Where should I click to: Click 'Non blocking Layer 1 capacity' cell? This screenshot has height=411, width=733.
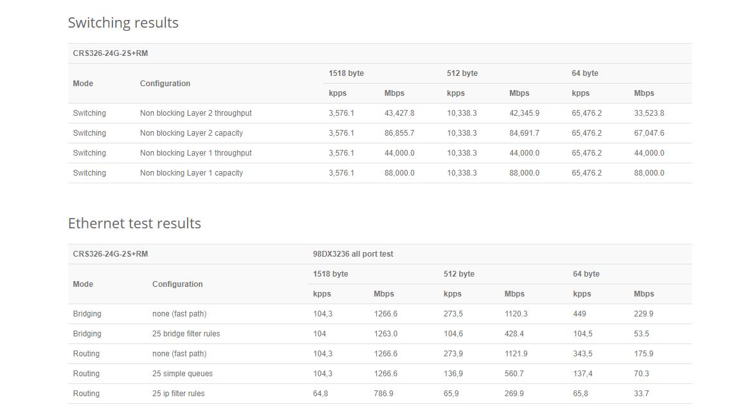pyautogui.click(x=191, y=173)
